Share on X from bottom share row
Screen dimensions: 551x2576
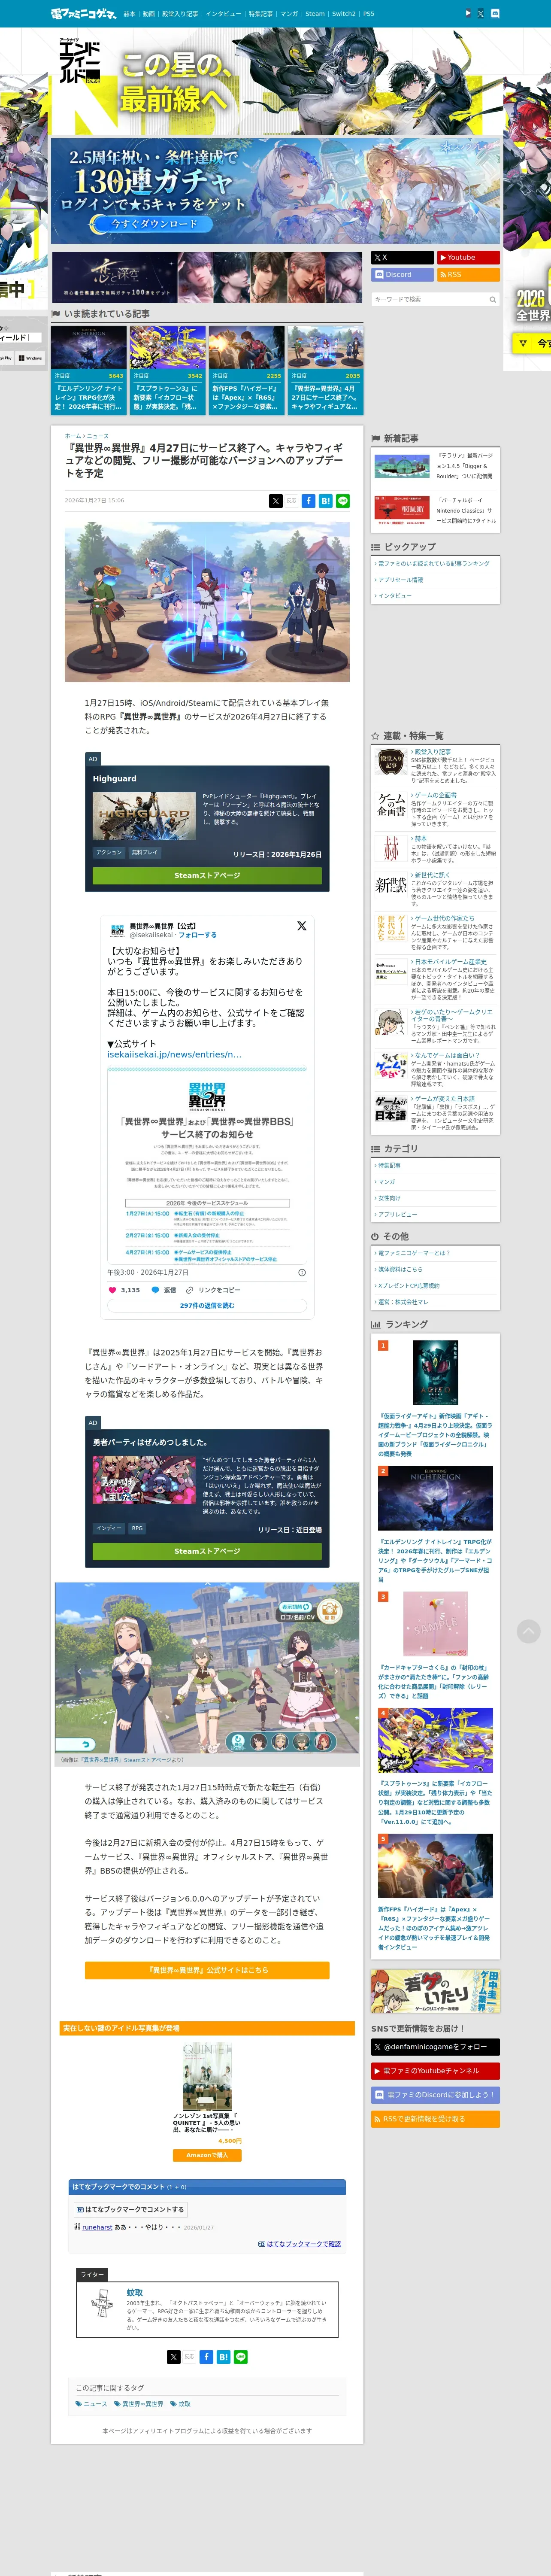tap(173, 2357)
